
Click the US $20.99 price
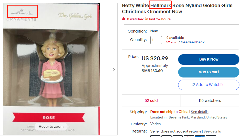click(155, 58)
